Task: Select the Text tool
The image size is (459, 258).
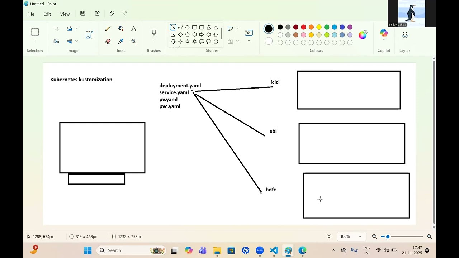Action: [134, 29]
